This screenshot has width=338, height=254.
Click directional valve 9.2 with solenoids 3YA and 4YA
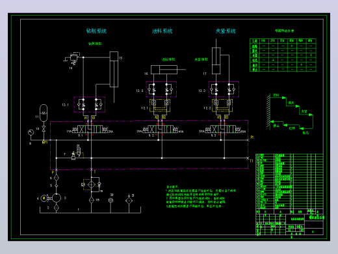[x=161, y=130]
